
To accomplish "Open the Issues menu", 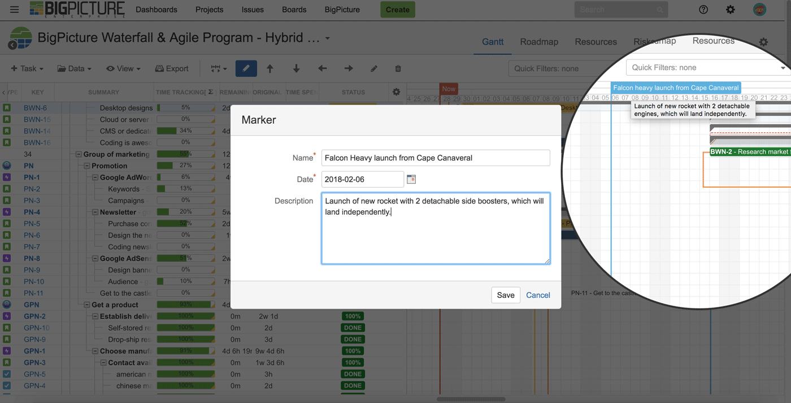I will [253, 10].
